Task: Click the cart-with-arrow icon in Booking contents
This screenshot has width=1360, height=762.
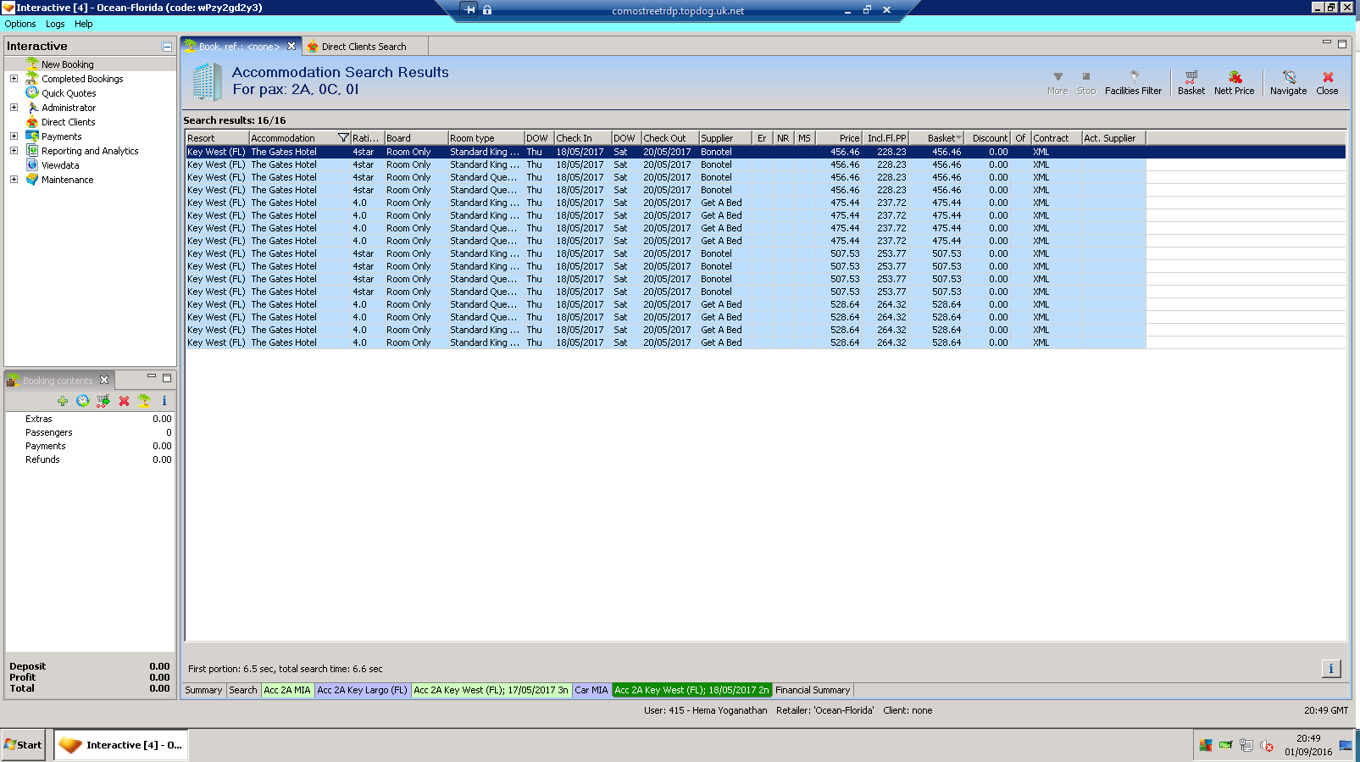Action: coord(103,401)
